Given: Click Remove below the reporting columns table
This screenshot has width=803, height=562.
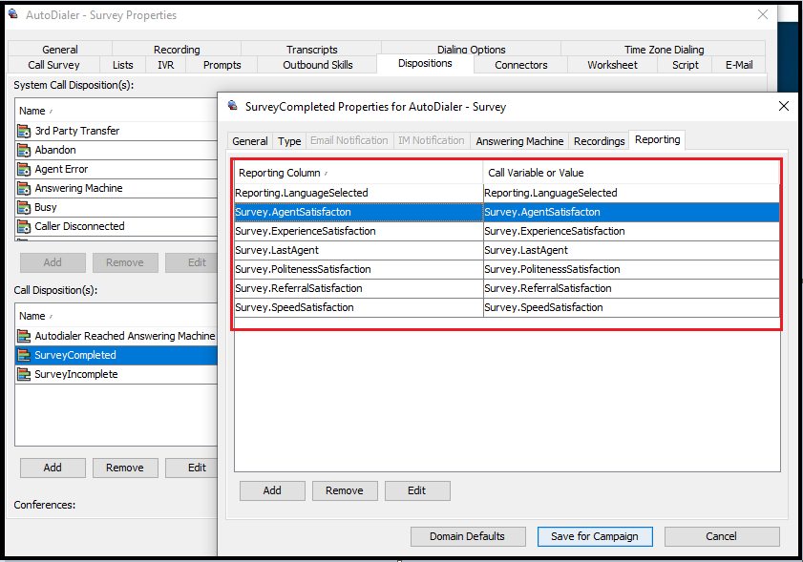Looking at the screenshot, I should pyautogui.click(x=344, y=490).
